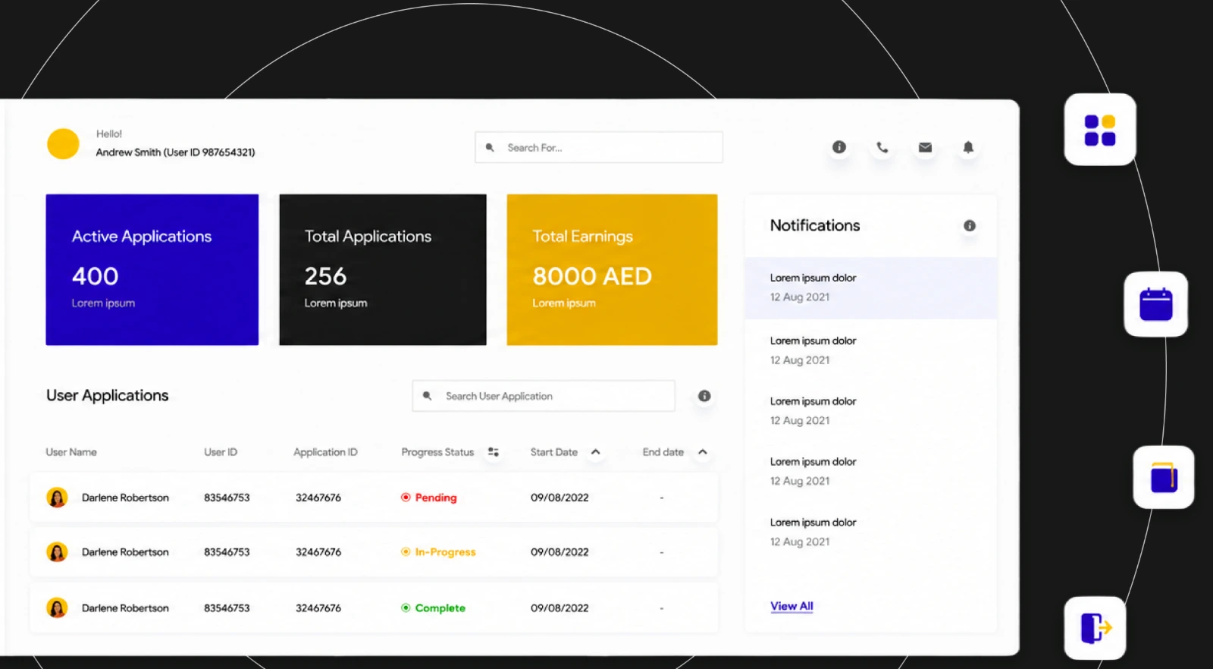The image size is (1213, 669).
Task: Open the dashboard grid icon
Action: [1099, 130]
